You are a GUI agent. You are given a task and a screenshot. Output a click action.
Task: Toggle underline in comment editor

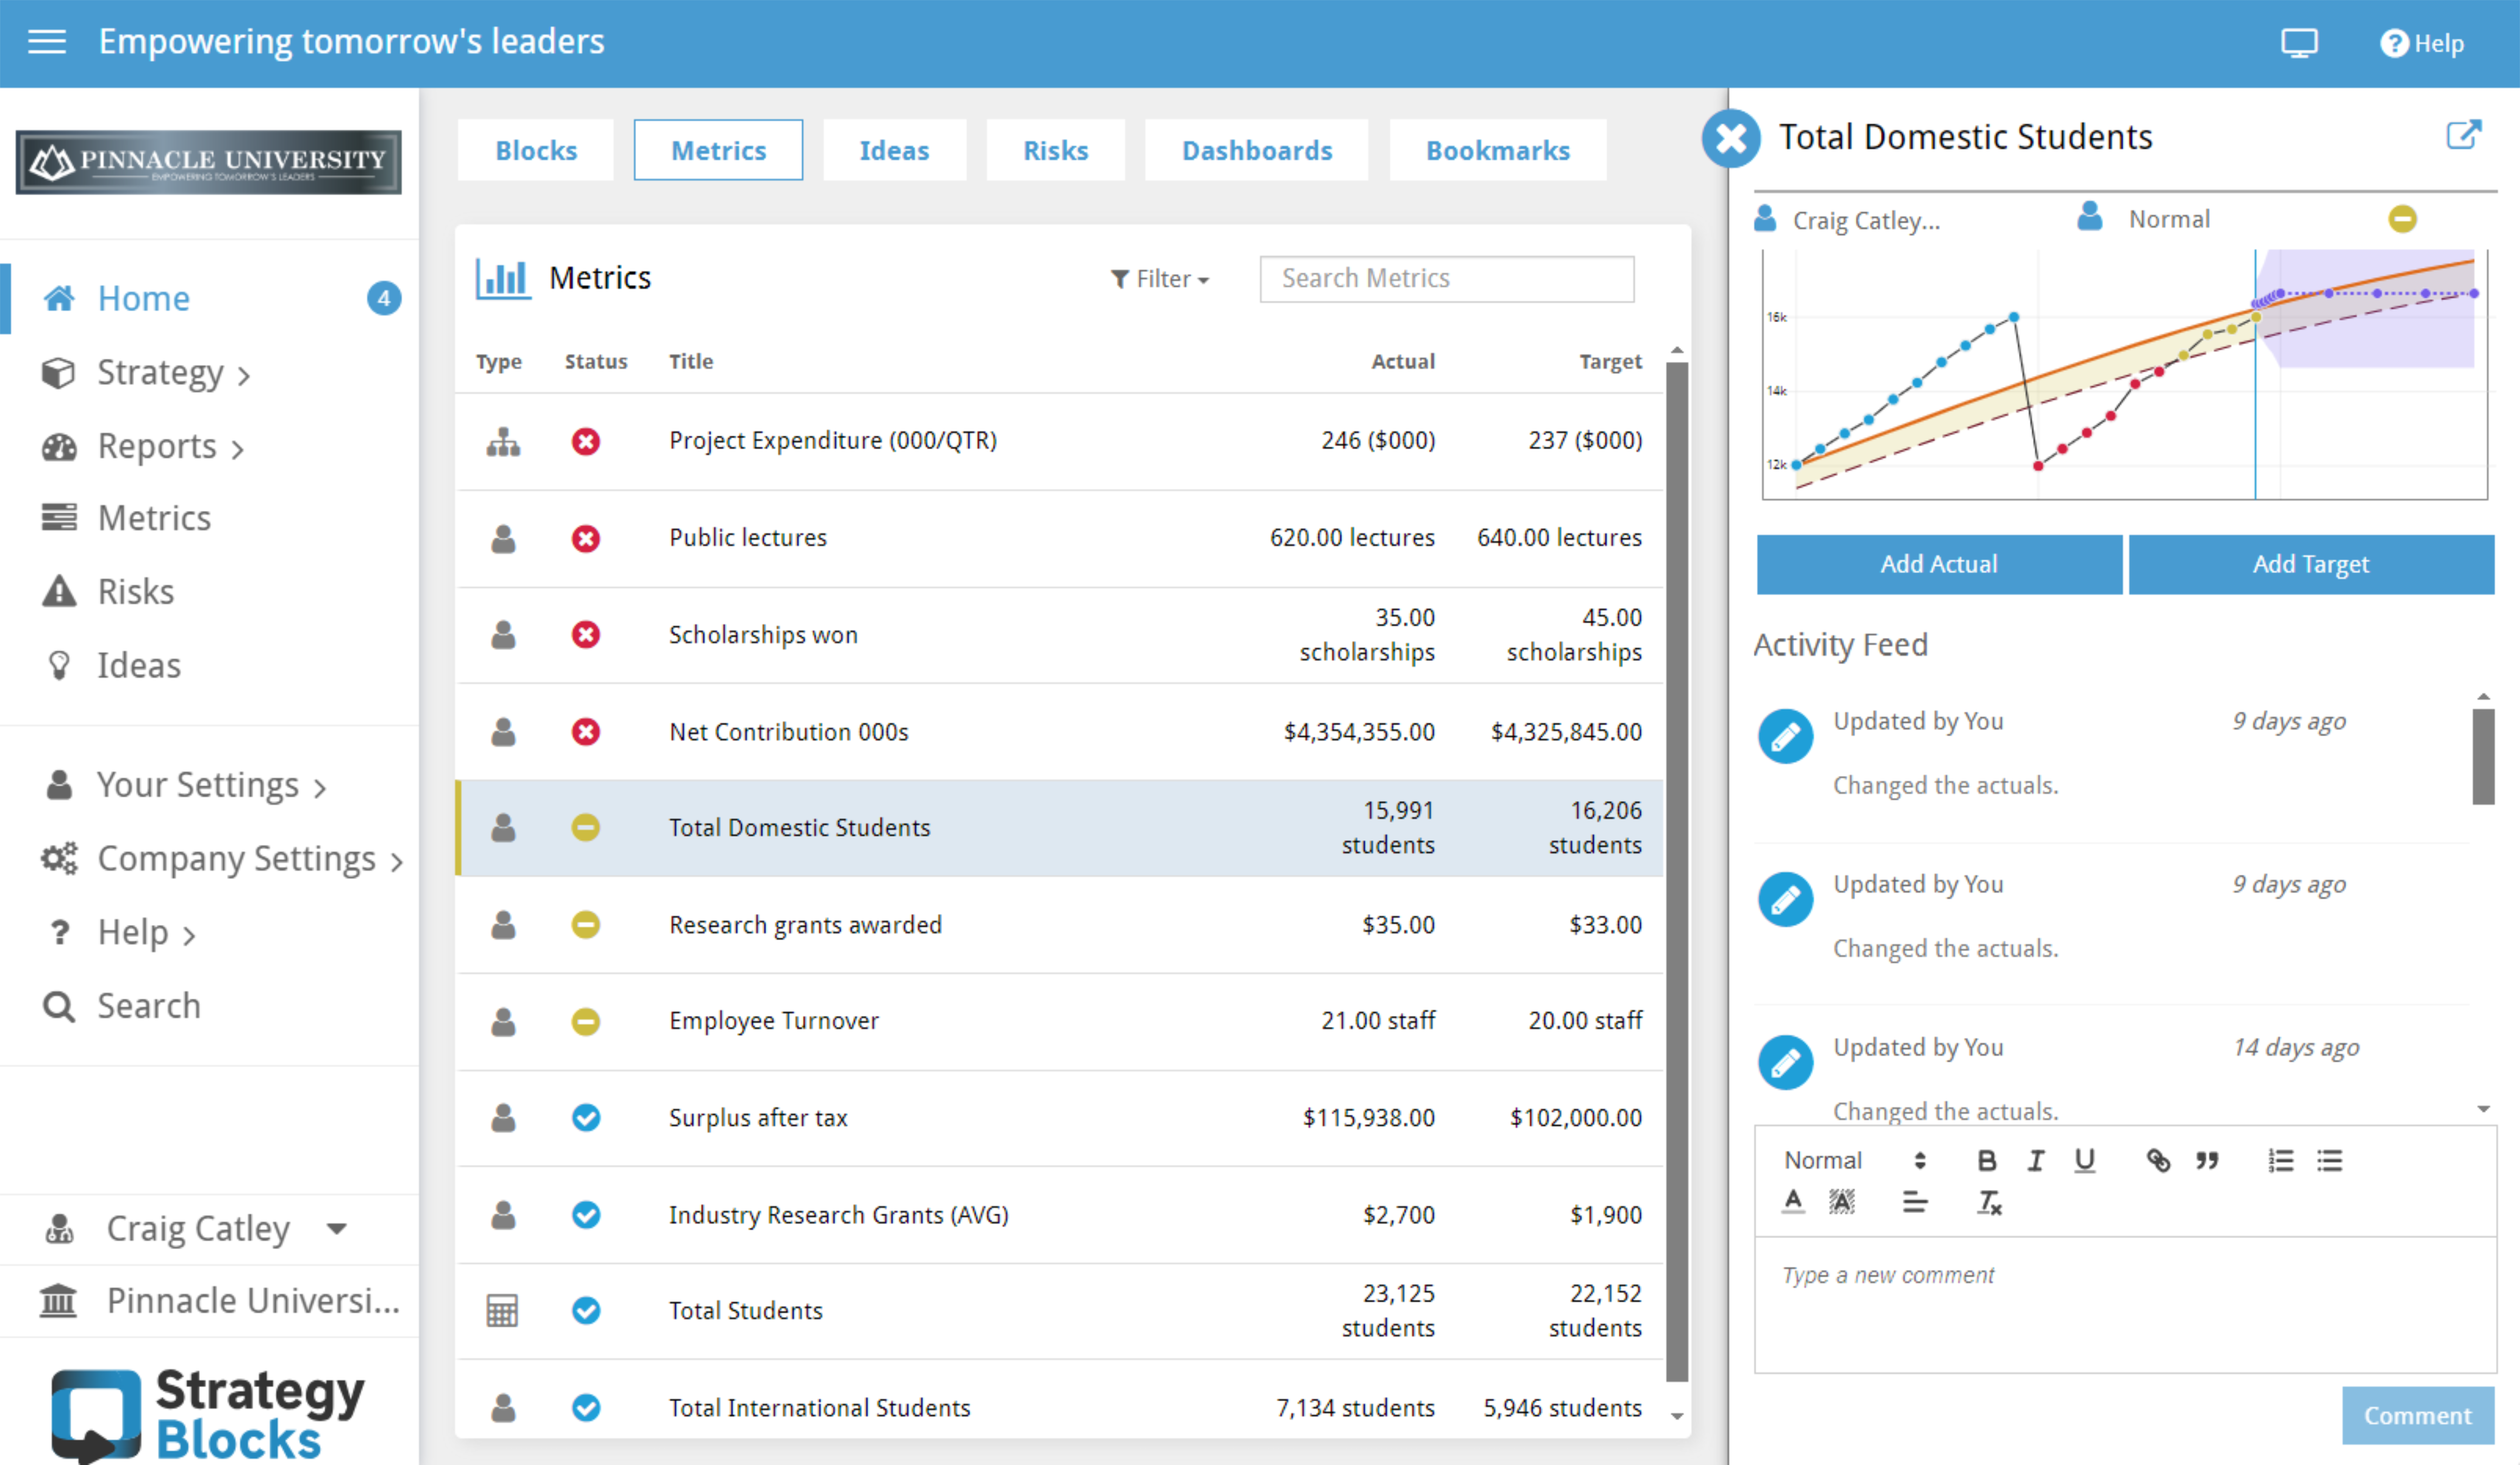pos(2084,1160)
